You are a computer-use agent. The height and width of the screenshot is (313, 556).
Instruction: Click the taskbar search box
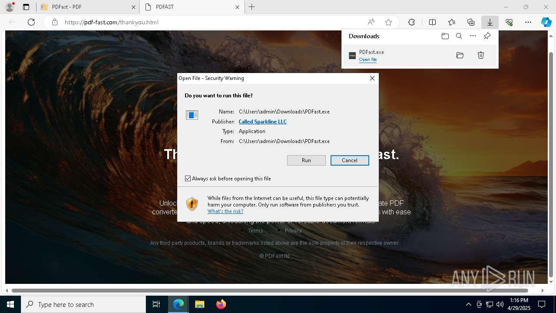point(83,304)
